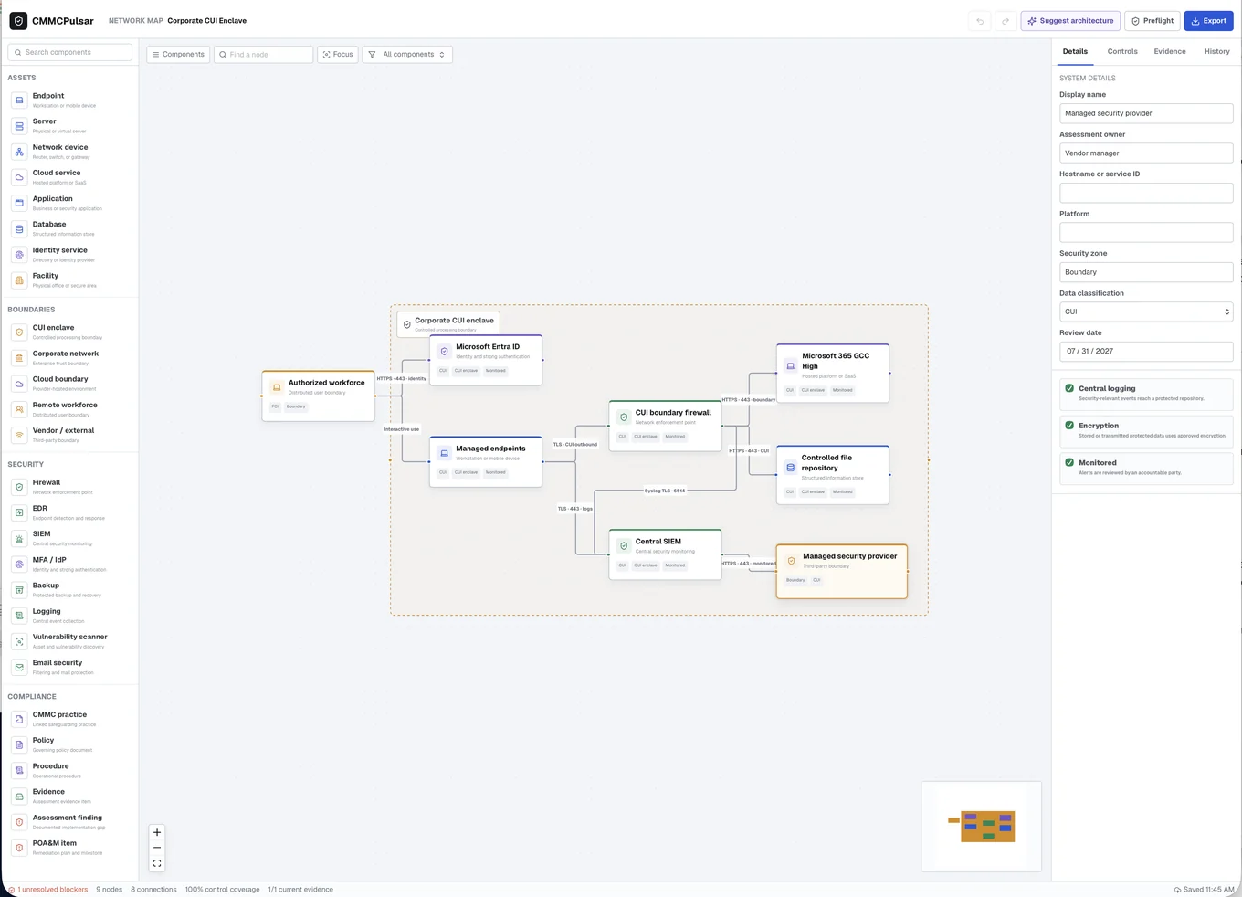Click the Hostname or service ID field
Image resolution: width=1242 pixels, height=897 pixels.
1146,193
